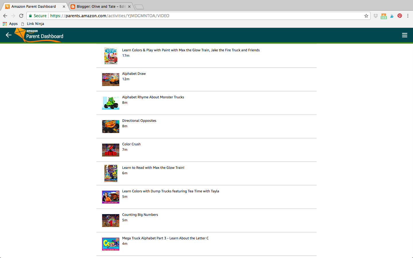
Task: Open the hamburger menu in the dashboard header
Action: pyautogui.click(x=405, y=35)
